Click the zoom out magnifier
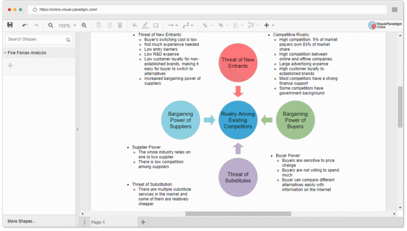Image resolution: width=407 pixels, height=231 pixels. tap(51, 25)
